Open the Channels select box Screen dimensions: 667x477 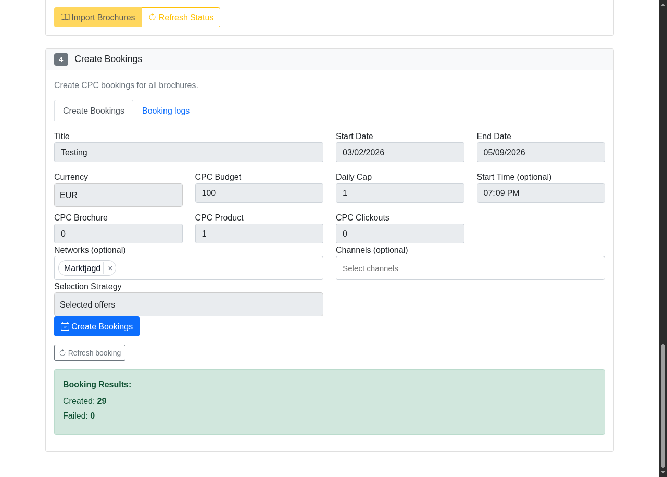pyautogui.click(x=470, y=268)
